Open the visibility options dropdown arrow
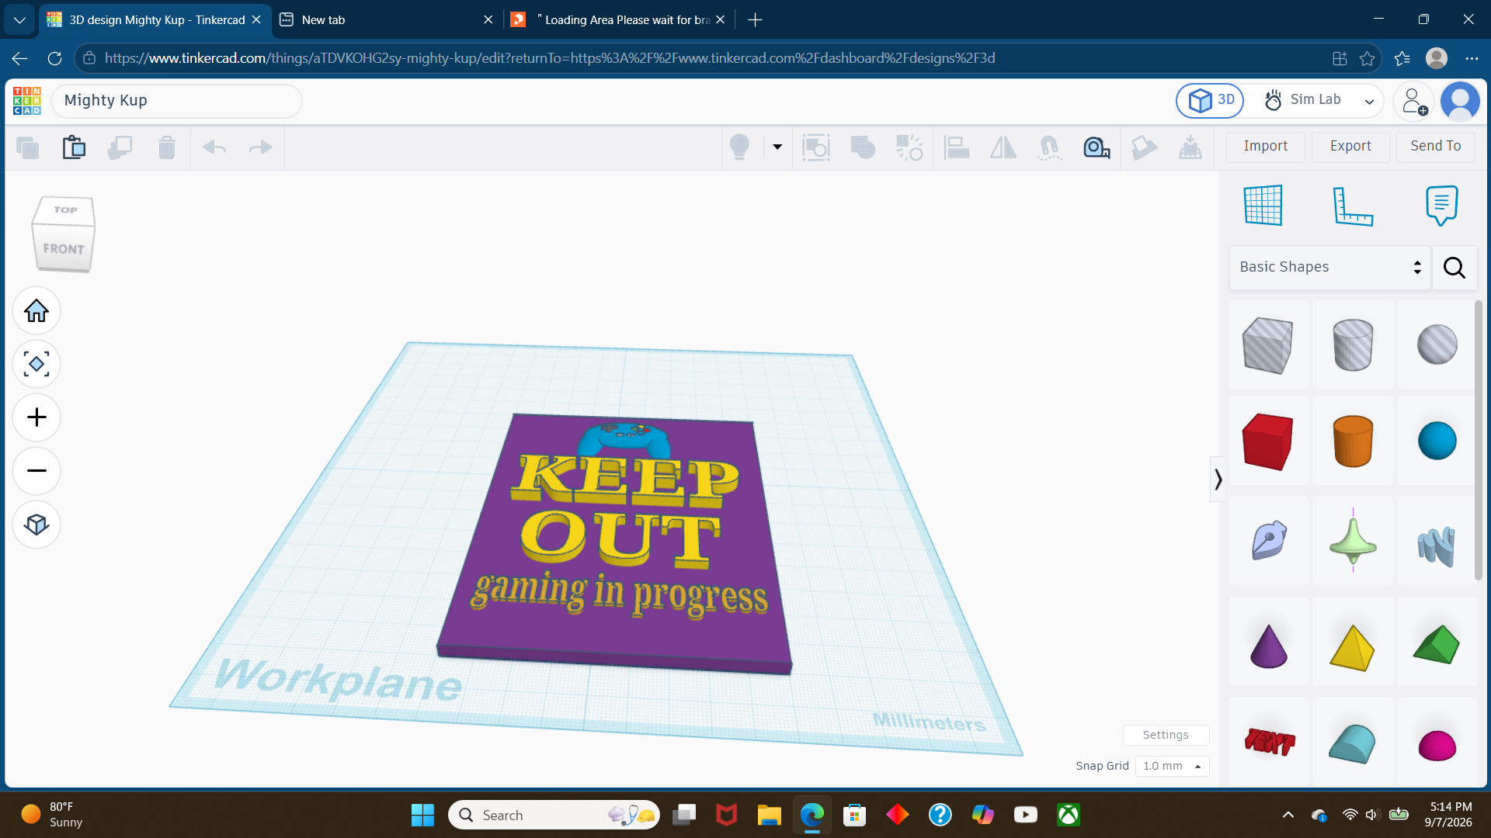The width and height of the screenshot is (1491, 838). [x=777, y=147]
